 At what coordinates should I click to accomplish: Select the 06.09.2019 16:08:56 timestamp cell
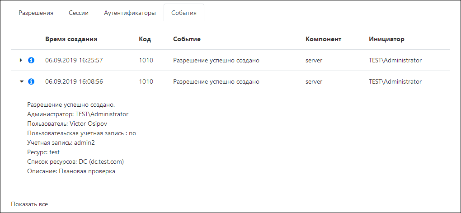pyautogui.click(x=74, y=82)
